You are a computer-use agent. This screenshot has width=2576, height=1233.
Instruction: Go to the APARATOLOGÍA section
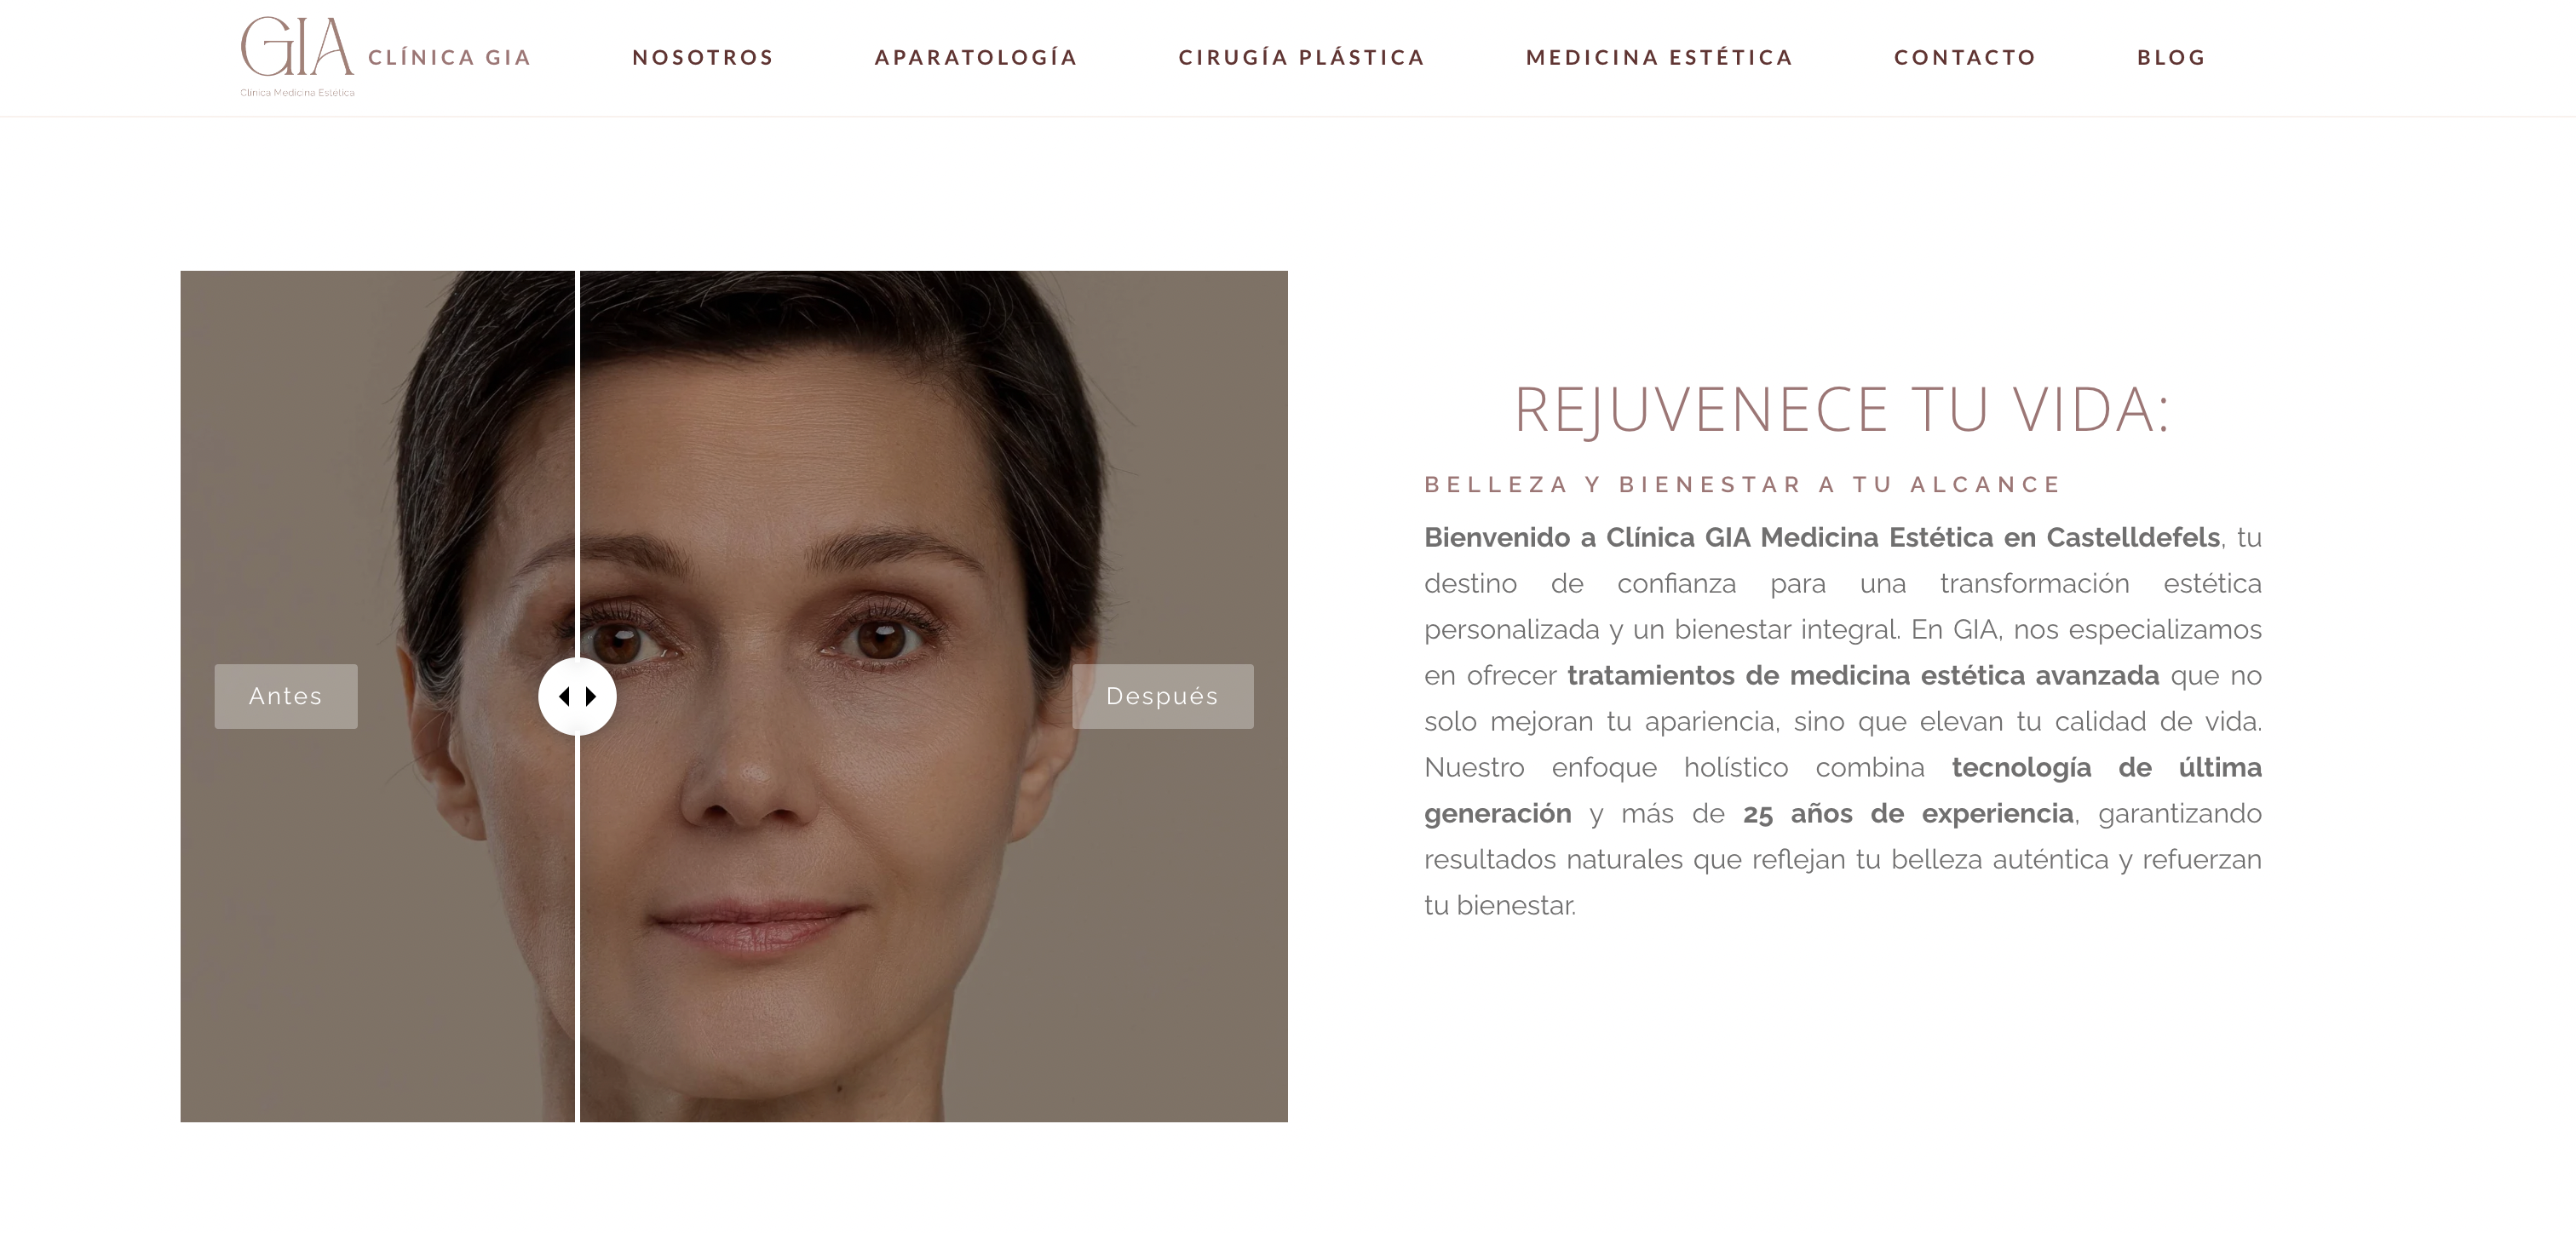pyautogui.click(x=976, y=57)
